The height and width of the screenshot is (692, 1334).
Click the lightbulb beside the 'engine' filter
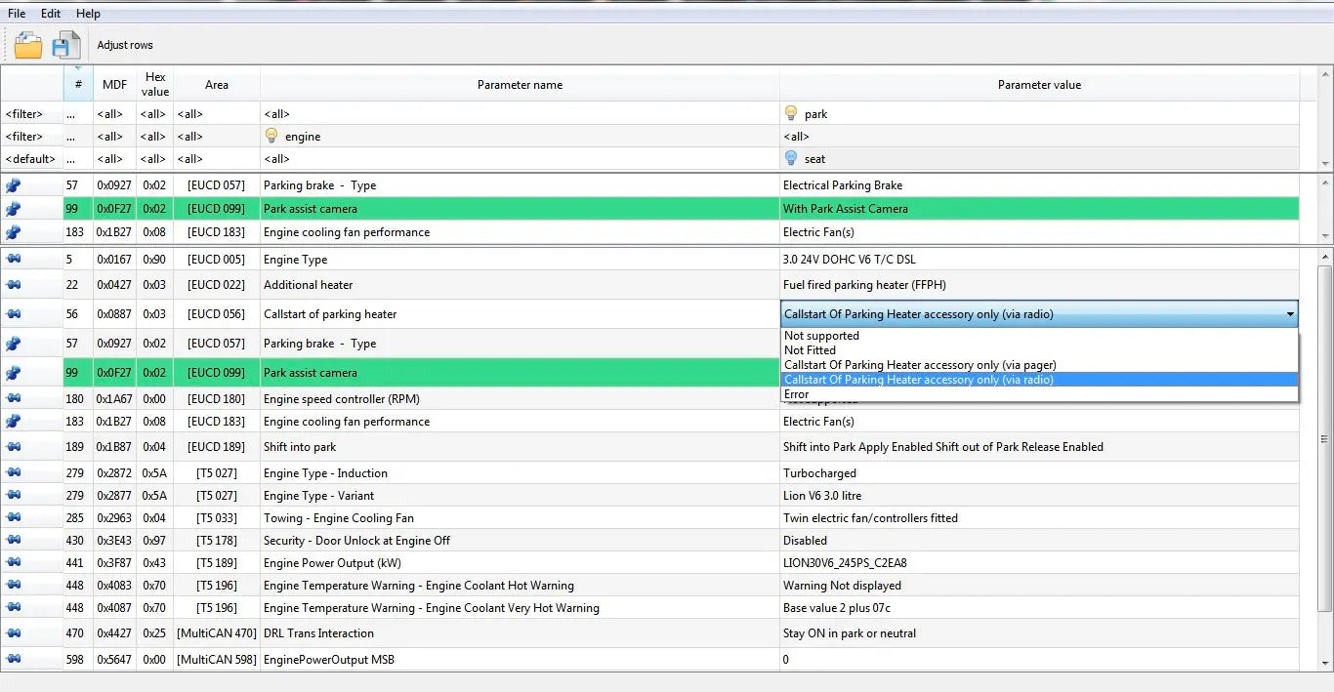coord(271,137)
